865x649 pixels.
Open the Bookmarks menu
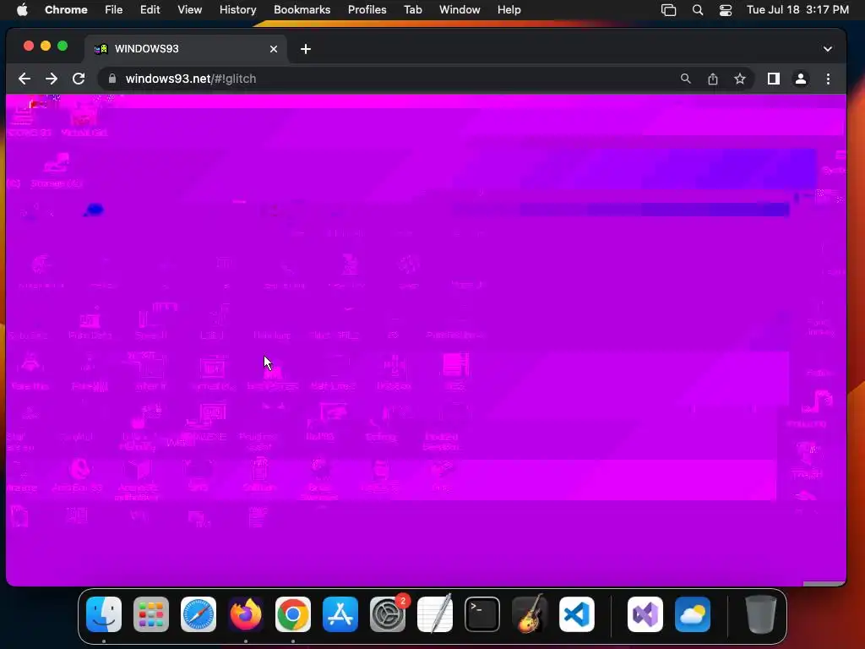[302, 10]
